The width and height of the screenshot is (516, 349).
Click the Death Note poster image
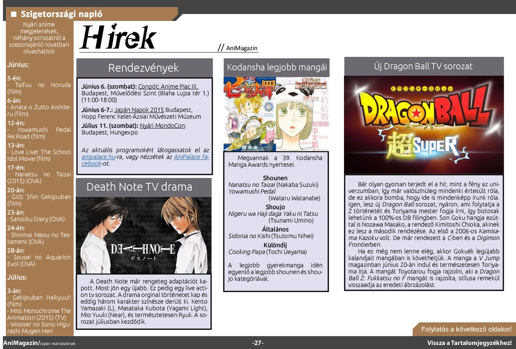point(144,235)
